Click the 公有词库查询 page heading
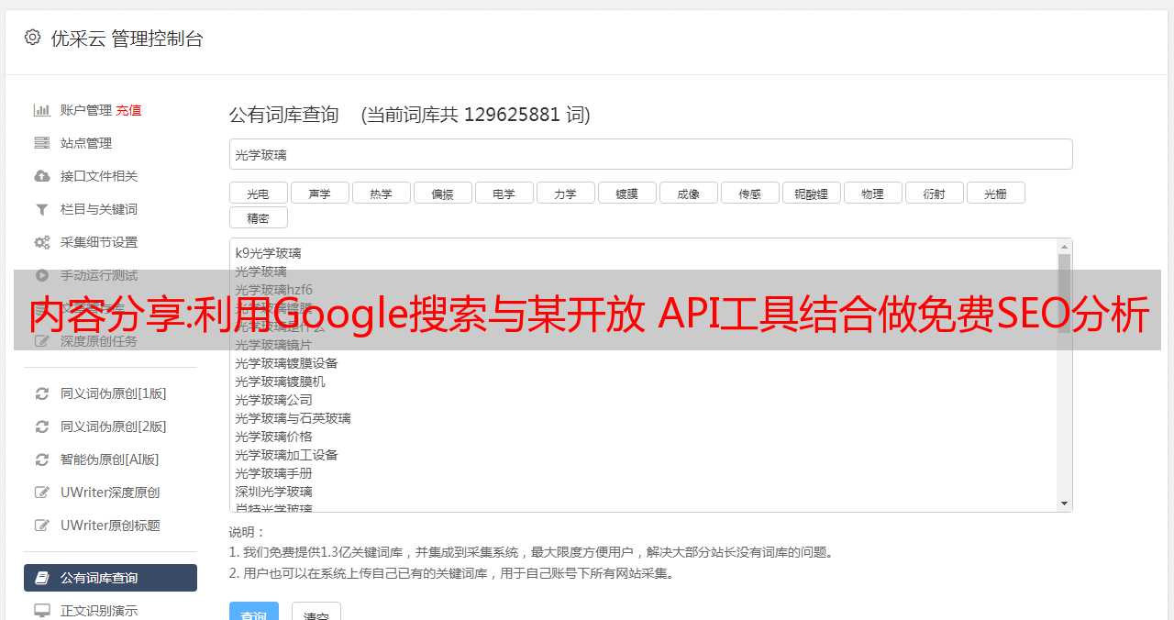 [284, 115]
